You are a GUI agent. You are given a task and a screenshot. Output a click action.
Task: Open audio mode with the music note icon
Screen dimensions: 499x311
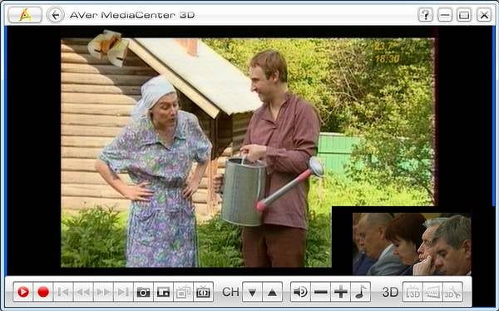pos(361,292)
